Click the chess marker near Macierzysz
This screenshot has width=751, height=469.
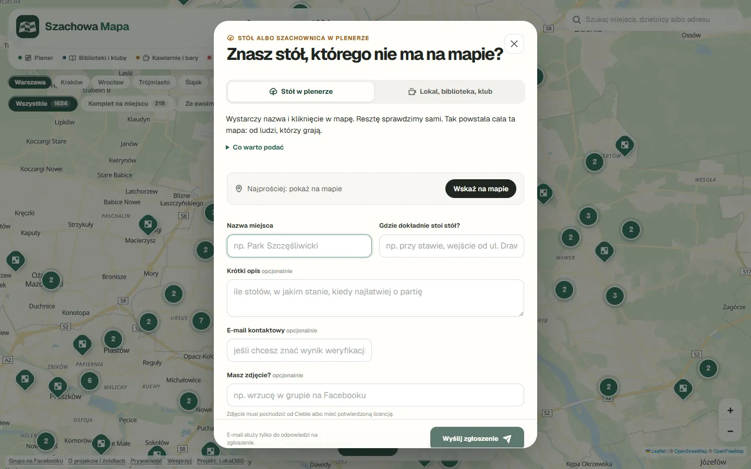click(x=148, y=225)
